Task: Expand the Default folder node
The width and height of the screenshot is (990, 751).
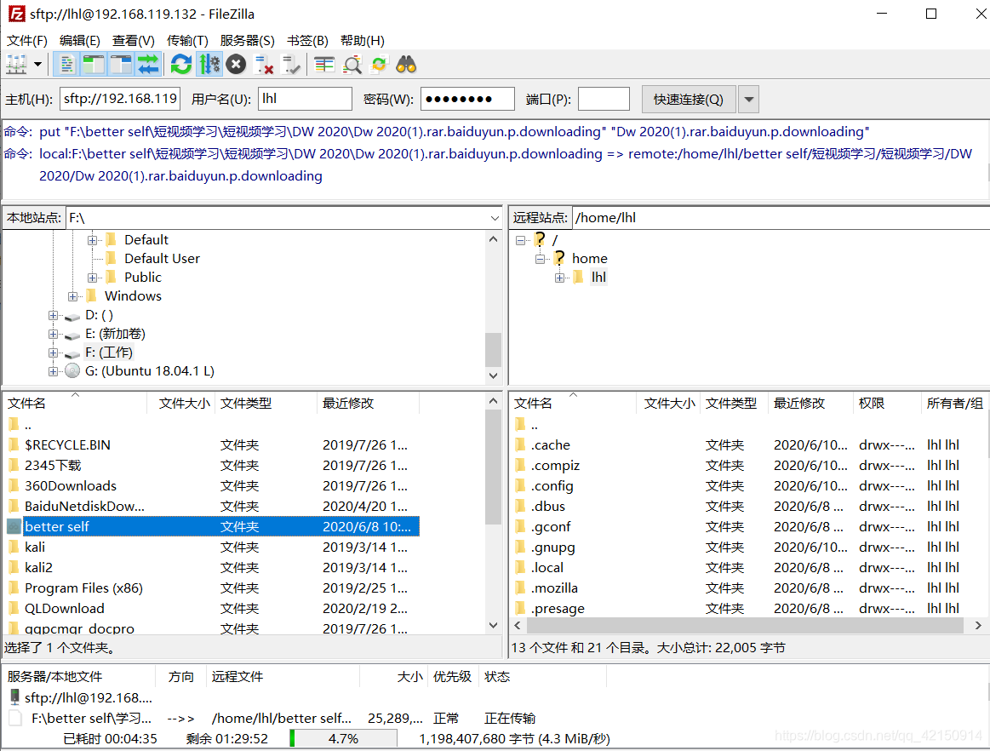Action: click(92, 240)
